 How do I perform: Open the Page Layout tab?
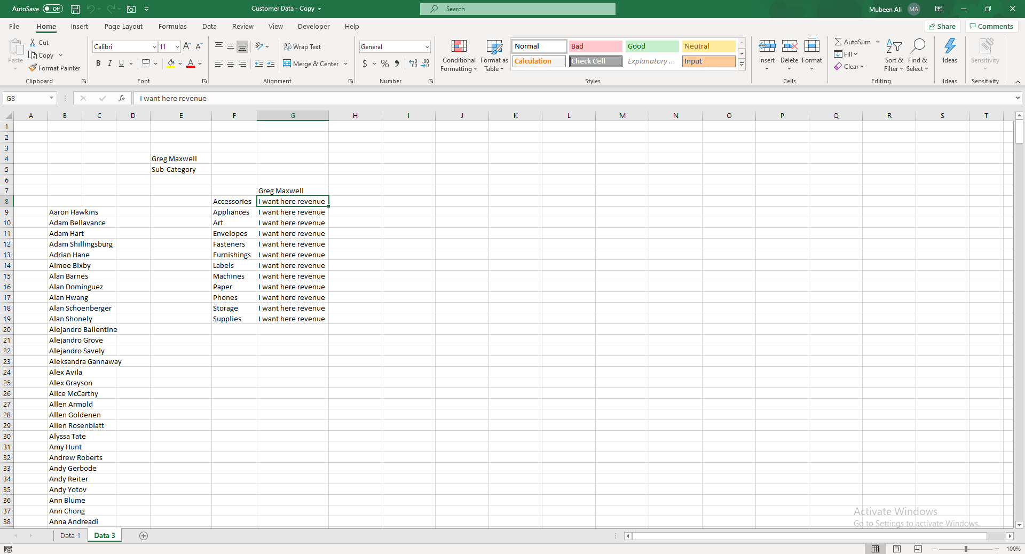pyautogui.click(x=123, y=26)
